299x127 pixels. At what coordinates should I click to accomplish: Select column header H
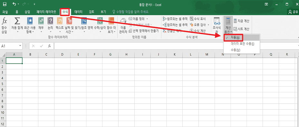pos(126,54)
